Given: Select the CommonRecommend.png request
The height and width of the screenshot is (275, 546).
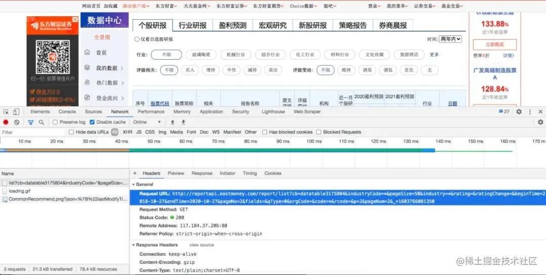Looking at the screenshot, I should point(64,200).
